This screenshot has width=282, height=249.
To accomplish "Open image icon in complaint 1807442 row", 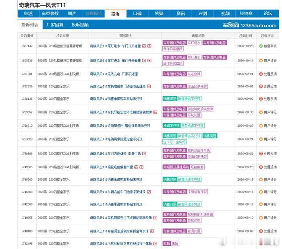I will [x=144, y=46].
